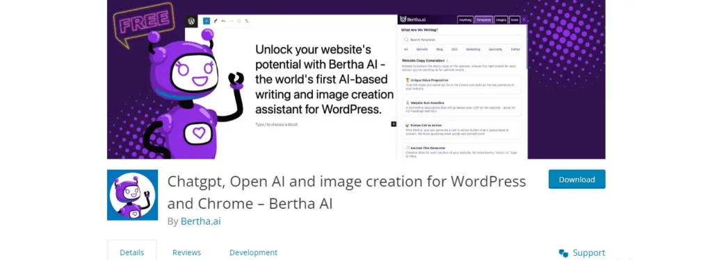Viewport: 712px width, 260px height.
Task: Click the Download button
Action: coord(576,180)
